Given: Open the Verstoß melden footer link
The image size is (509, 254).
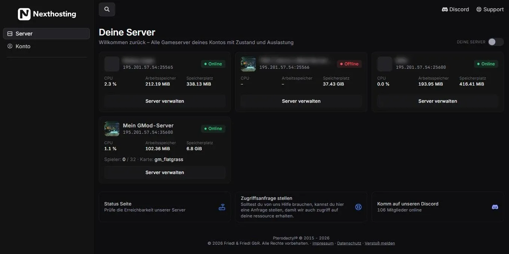Looking at the screenshot, I should pos(380,243).
